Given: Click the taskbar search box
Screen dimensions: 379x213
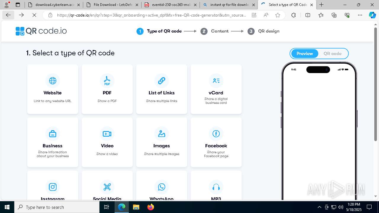Looking at the screenshot, I should pyautogui.click(x=57, y=207).
